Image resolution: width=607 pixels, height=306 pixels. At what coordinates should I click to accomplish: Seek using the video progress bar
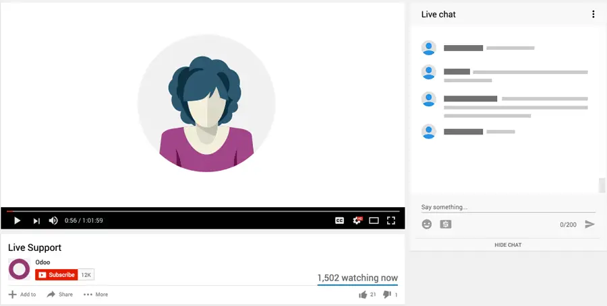tap(203, 211)
